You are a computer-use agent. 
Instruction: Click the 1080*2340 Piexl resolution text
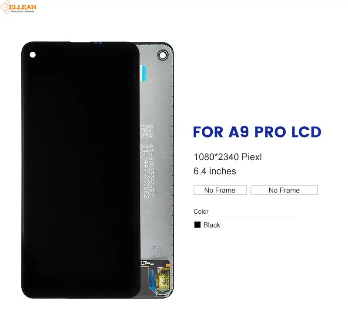pyautogui.click(x=228, y=157)
